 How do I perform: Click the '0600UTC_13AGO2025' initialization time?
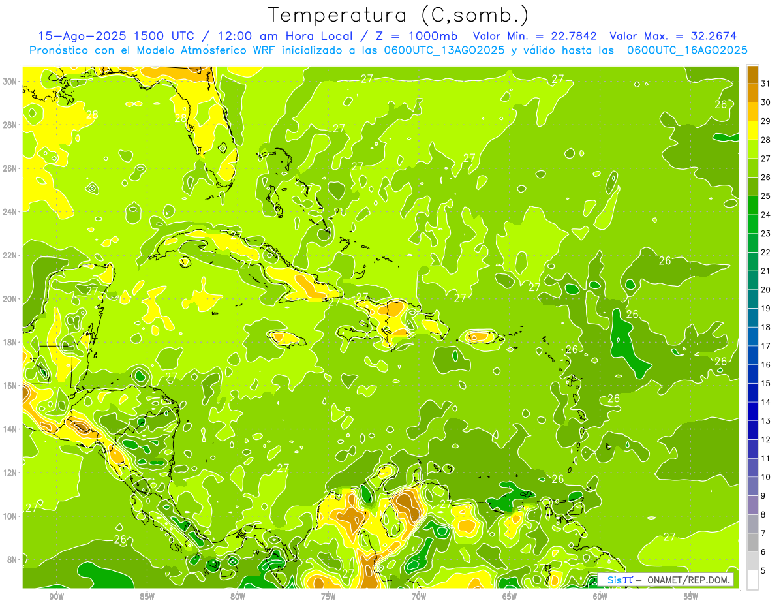(x=444, y=50)
